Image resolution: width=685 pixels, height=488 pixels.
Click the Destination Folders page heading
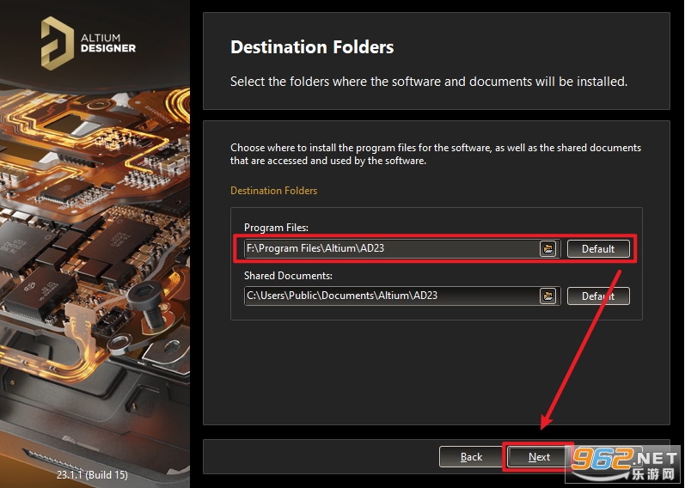pos(312,46)
